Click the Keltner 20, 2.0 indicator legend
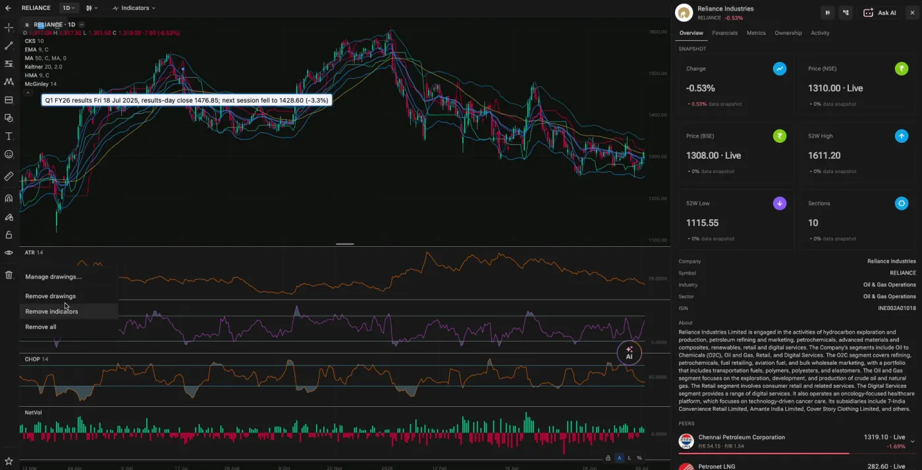 pos(43,66)
